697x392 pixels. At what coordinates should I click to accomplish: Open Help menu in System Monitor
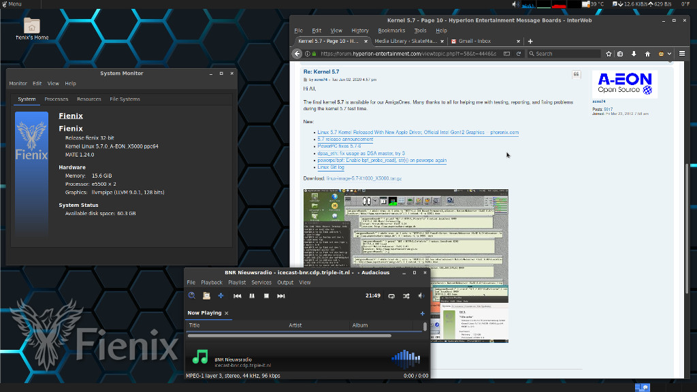click(70, 84)
